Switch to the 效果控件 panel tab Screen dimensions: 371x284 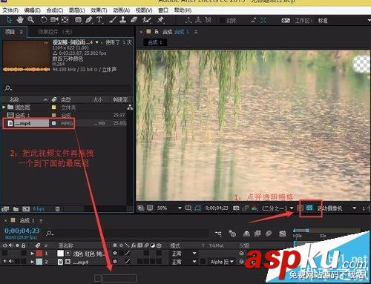(x=55, y=32)
